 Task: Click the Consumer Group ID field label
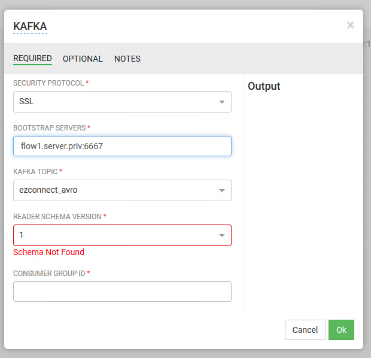point(50,273)
